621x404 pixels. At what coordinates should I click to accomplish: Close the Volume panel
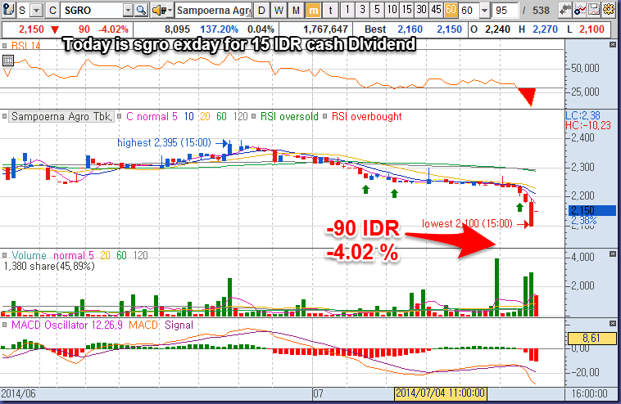613,254
